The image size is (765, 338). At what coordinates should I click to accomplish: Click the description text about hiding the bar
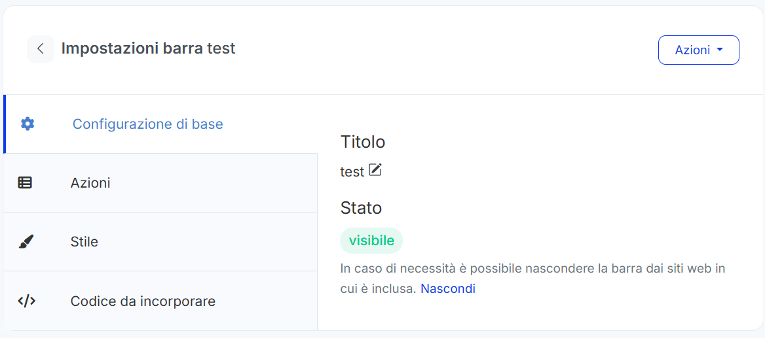pos(532,269)
